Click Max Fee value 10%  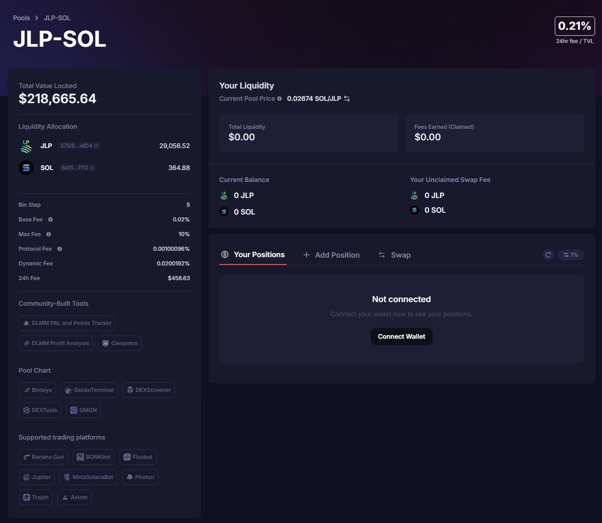[x=184, y=234]
